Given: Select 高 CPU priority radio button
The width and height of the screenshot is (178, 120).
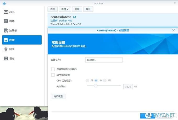Looking at the screenshot, I should 105,81.
